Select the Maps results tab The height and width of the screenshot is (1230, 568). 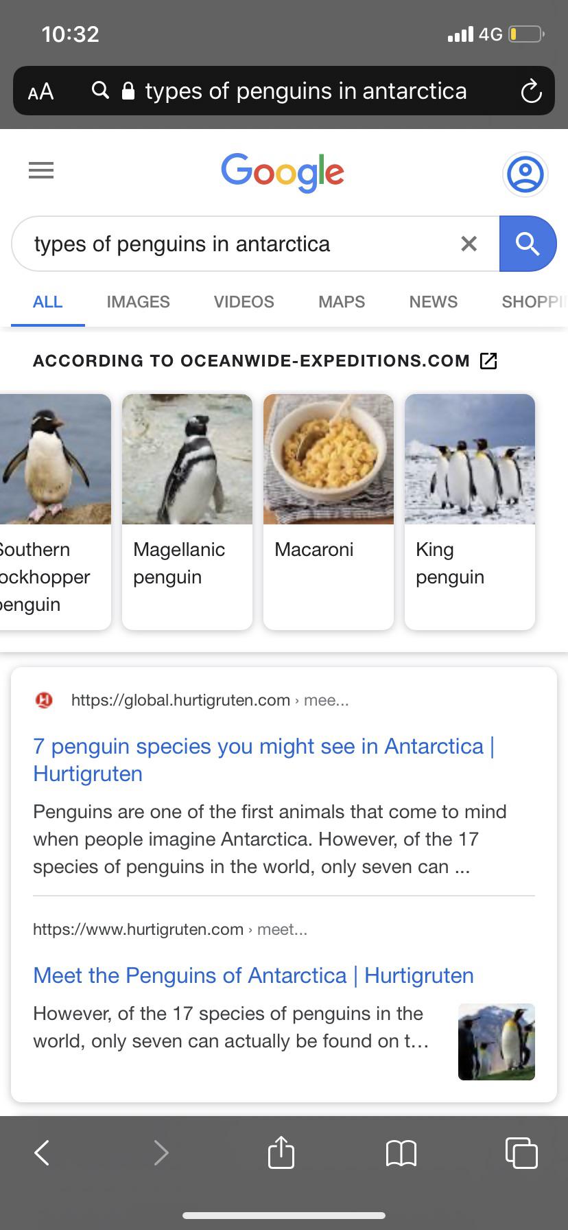[342, 302]
